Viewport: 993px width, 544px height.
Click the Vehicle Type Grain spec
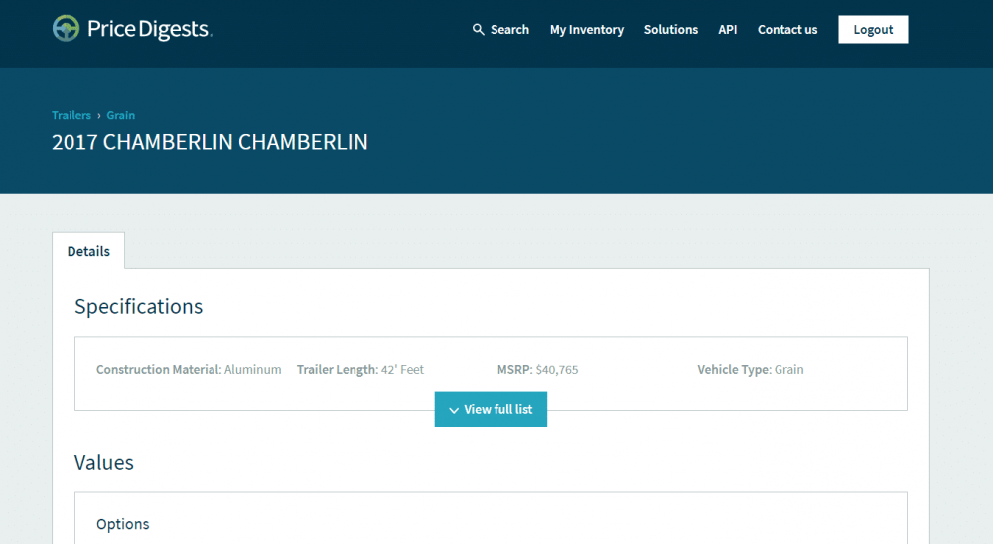pyautogui.click(x=750, y=370)
